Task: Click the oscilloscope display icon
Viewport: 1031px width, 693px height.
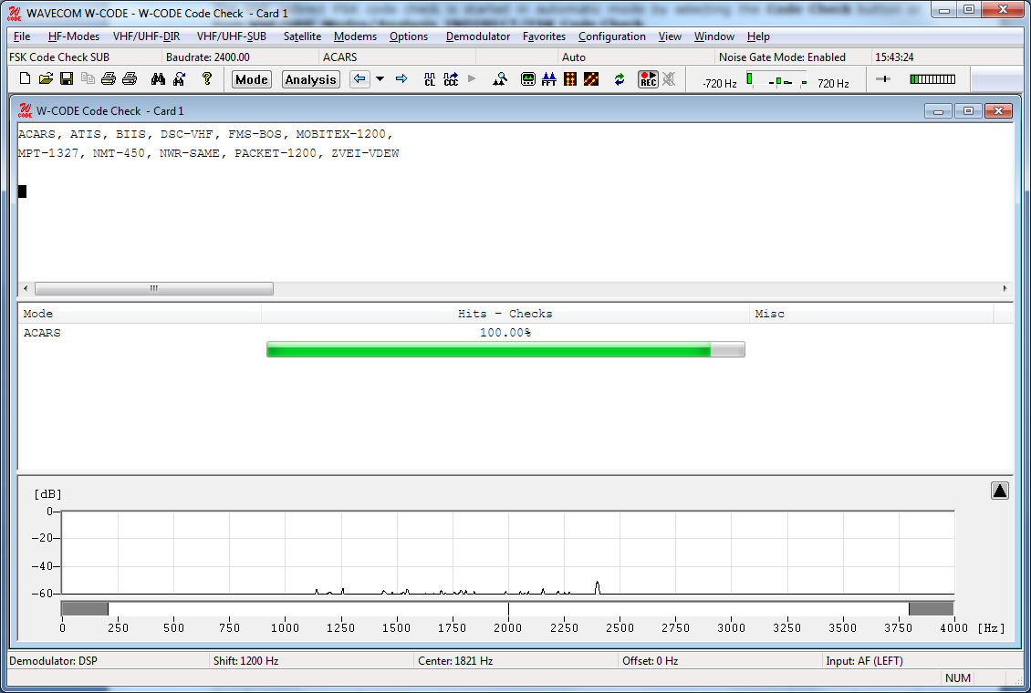Action: tap(528, 79)
